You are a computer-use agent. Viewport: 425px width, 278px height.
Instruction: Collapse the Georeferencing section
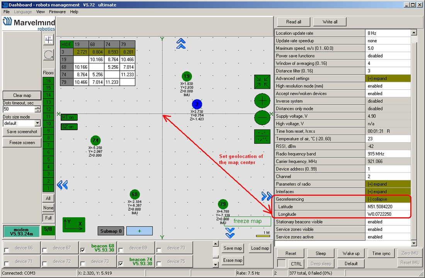click(388, 199)
